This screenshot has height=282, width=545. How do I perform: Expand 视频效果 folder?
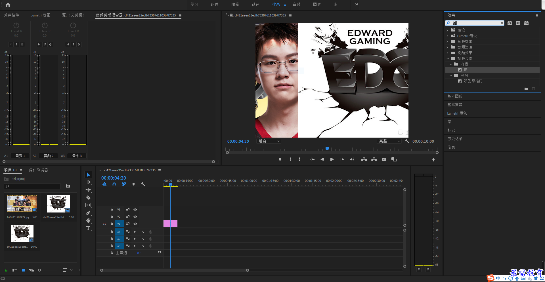pyautogui.click(x=447, y=53)
